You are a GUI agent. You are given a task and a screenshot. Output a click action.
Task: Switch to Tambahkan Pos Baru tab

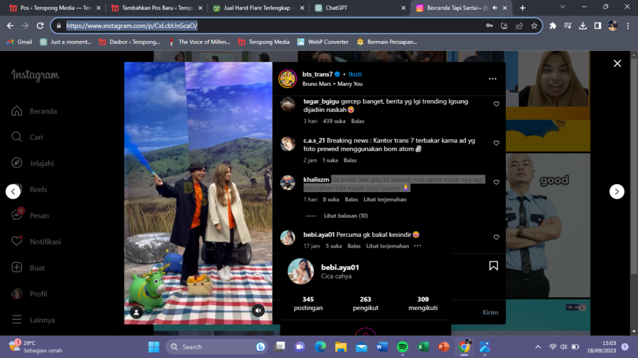click(156, 7)
